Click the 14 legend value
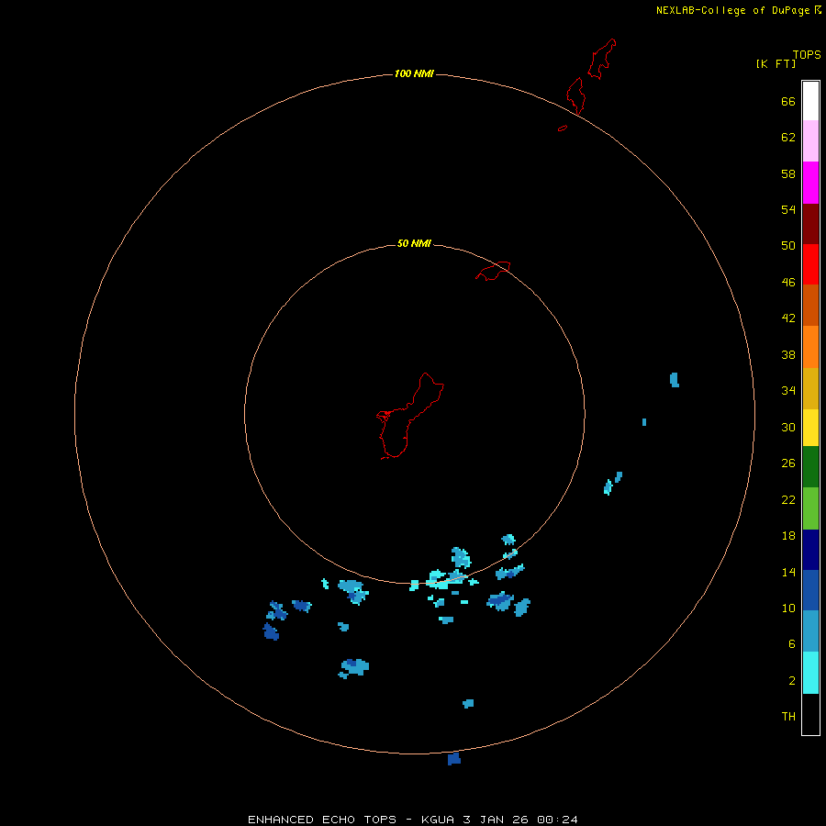Image resolution: width=826 pixels, height=826 pixels. (x=788, y=572)
